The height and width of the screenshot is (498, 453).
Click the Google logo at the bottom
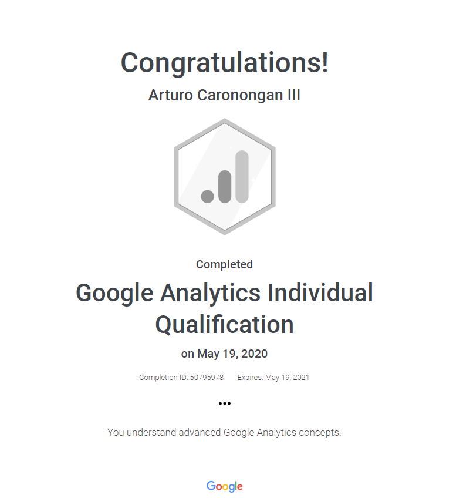tap(225, 486)
